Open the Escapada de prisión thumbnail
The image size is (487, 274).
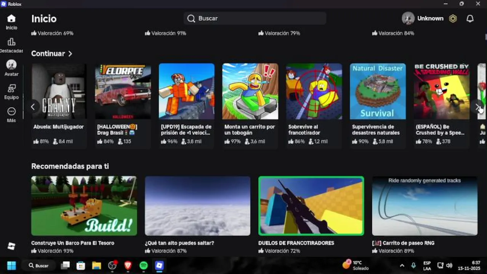(x=187, y=91)
